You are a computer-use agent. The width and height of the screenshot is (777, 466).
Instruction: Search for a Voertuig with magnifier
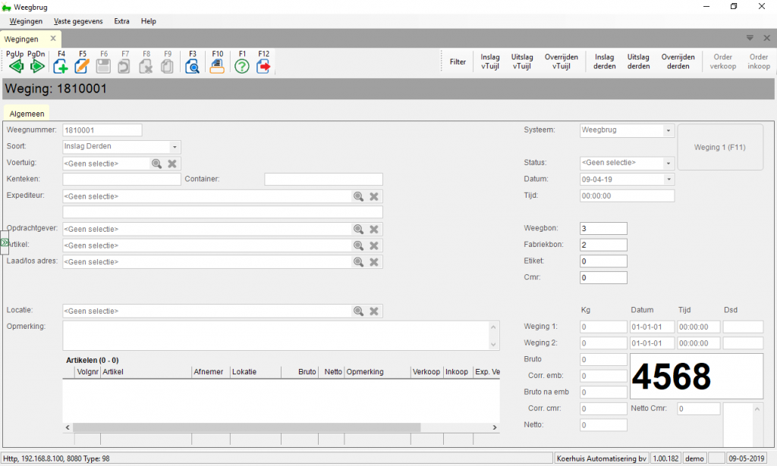tap(156, 164)
